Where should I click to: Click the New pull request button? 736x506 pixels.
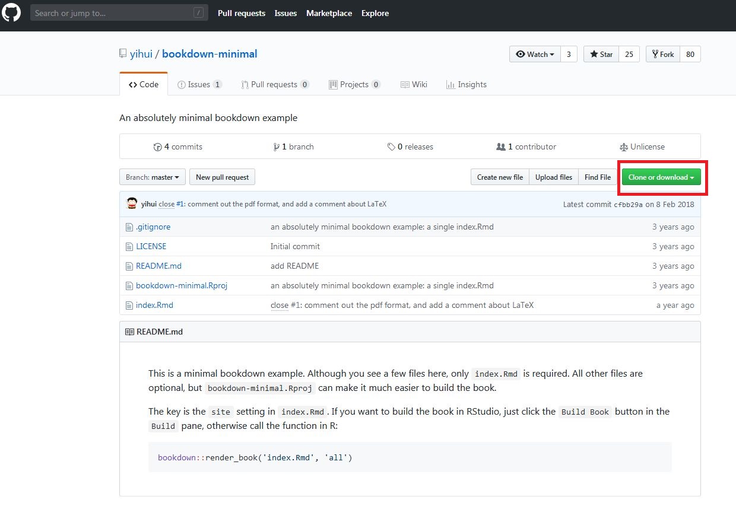(222, 177)
